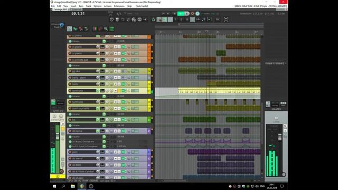Click the synth arp bells track name
The height and width of the screenshot is (190, 338).
tap(81, 108)
